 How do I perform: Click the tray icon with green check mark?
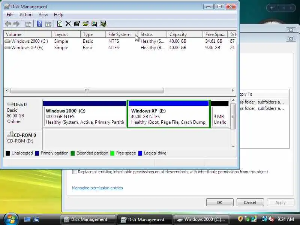(x=247, y=219)
